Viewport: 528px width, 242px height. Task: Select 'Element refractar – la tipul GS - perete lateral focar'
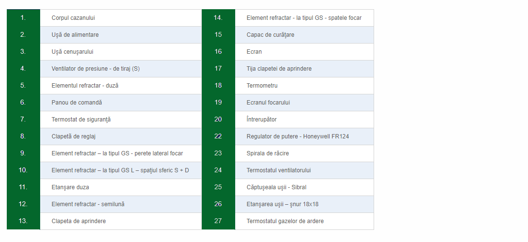pyautogui.click(x=117, y=153)
